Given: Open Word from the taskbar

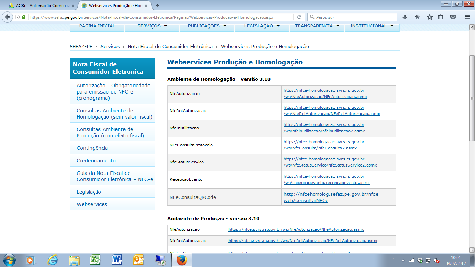Looking at the screenshot, I should (x=117, y=260).
